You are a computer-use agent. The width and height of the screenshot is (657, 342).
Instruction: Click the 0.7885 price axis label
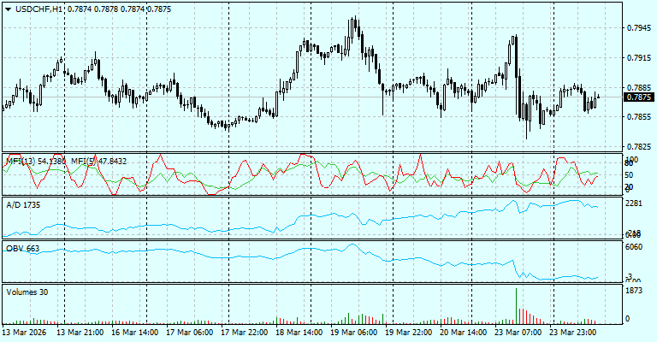pos(639,88)
